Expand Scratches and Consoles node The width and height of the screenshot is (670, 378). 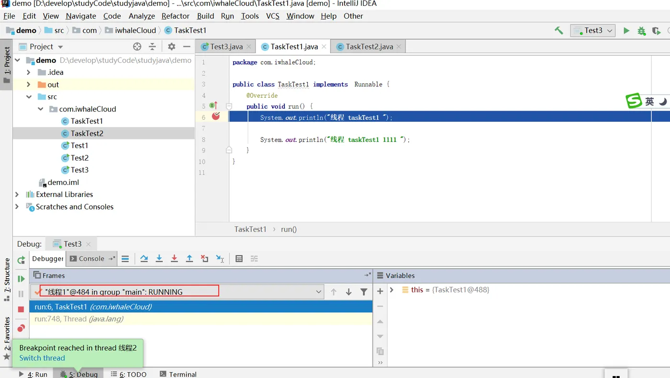click(17, 207)
